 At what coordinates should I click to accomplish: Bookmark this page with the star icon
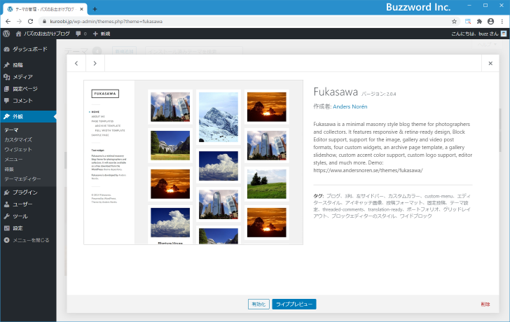(454, 22)
